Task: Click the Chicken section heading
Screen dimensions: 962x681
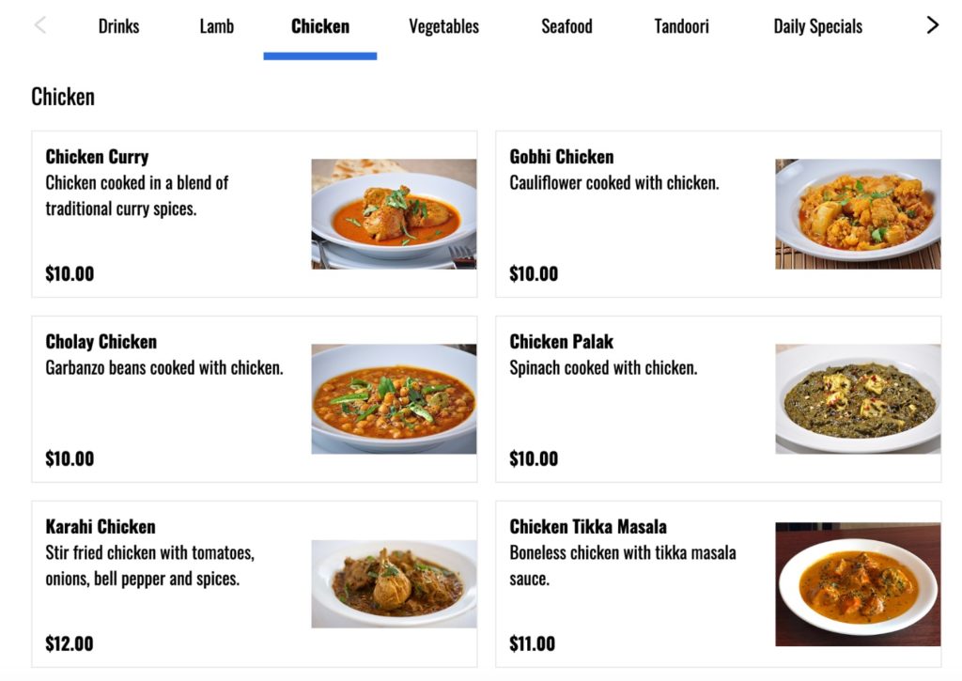Action: pyautogui.click(x=62, y=96)
